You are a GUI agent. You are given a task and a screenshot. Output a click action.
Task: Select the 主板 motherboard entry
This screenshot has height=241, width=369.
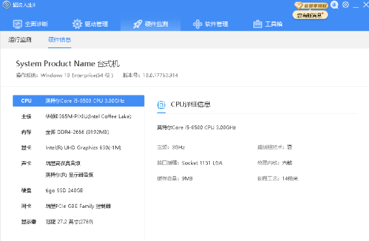pos(79,116)
